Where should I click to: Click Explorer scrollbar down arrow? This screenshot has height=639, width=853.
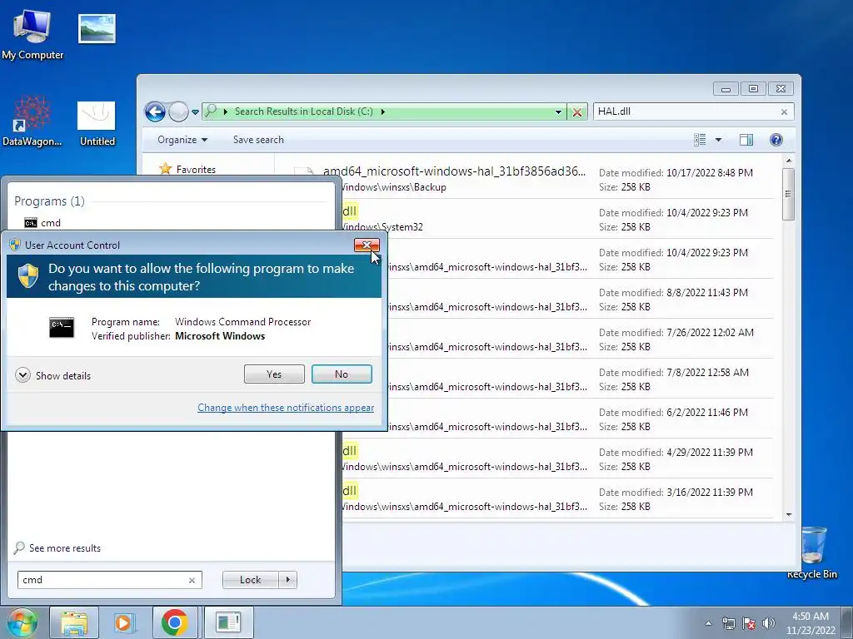click(789, 514)
